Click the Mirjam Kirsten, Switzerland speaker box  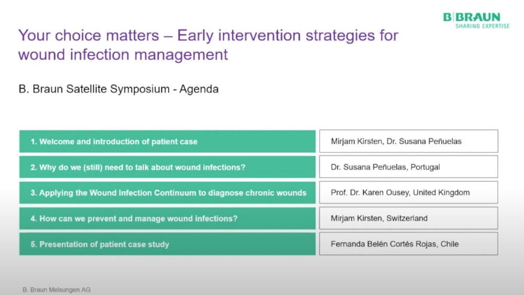pos(408,218)
